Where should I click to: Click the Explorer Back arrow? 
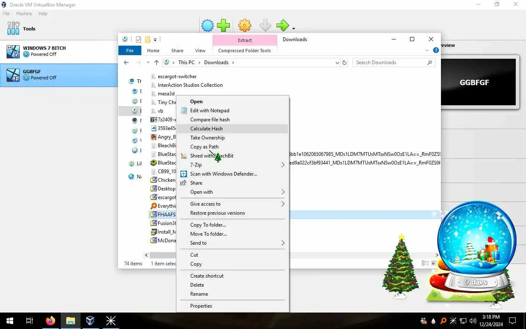coord(126,63)
